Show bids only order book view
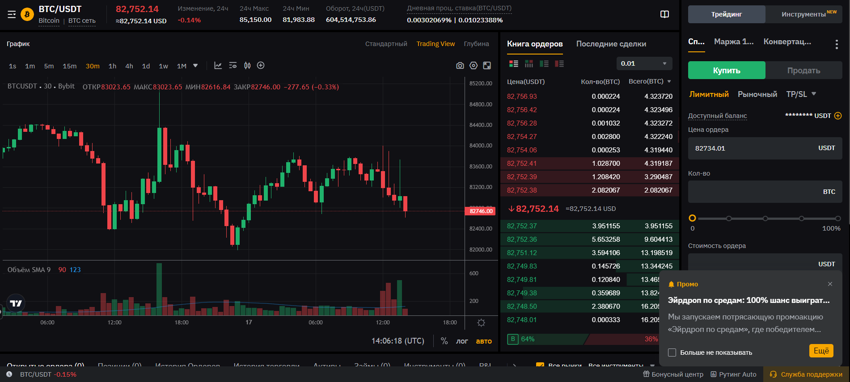This screenshot has width=850, height=382. (544, 64)
